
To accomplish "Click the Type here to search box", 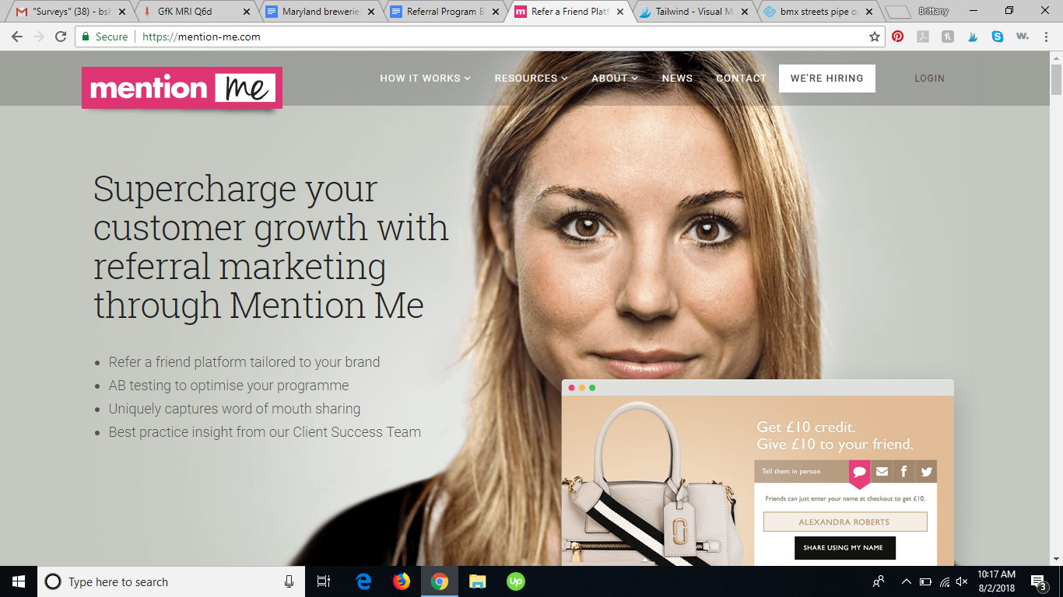I will pos(170,581).
